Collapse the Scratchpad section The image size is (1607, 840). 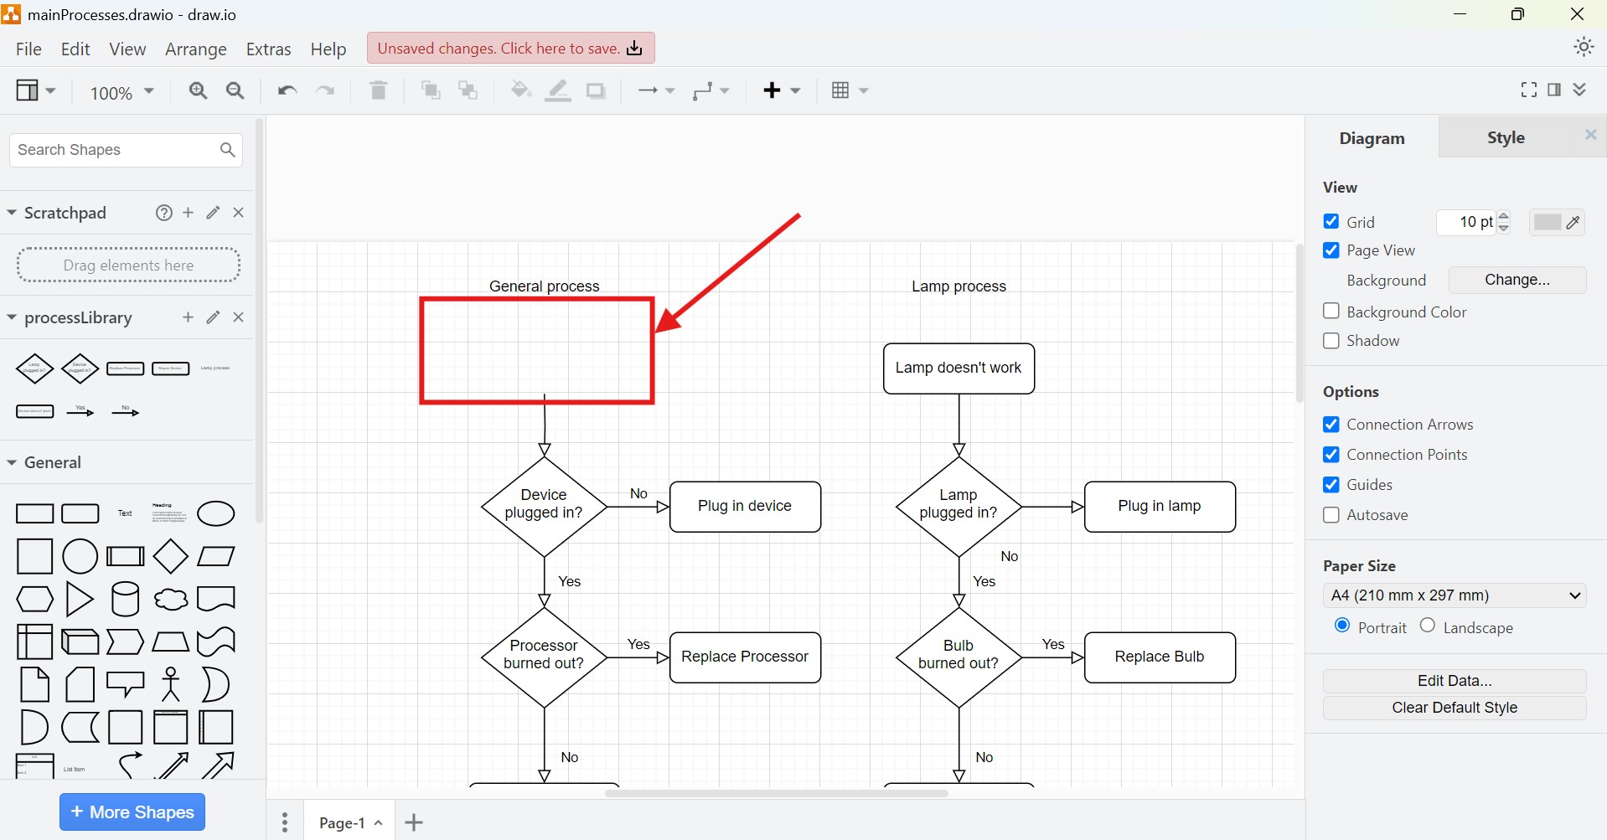(12, 213)
